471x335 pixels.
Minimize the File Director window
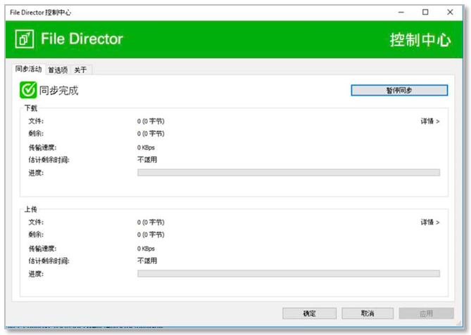(x=401, y=12)
